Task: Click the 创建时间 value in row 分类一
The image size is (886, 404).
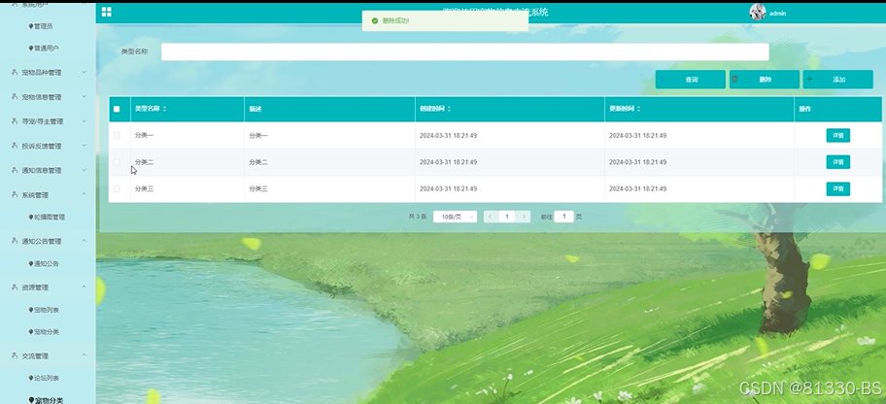Action: pyautogui.click(x=448, y=136)
